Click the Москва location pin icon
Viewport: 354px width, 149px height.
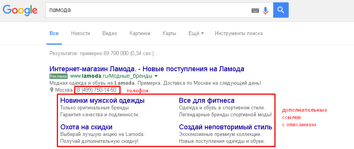(52, 90)
